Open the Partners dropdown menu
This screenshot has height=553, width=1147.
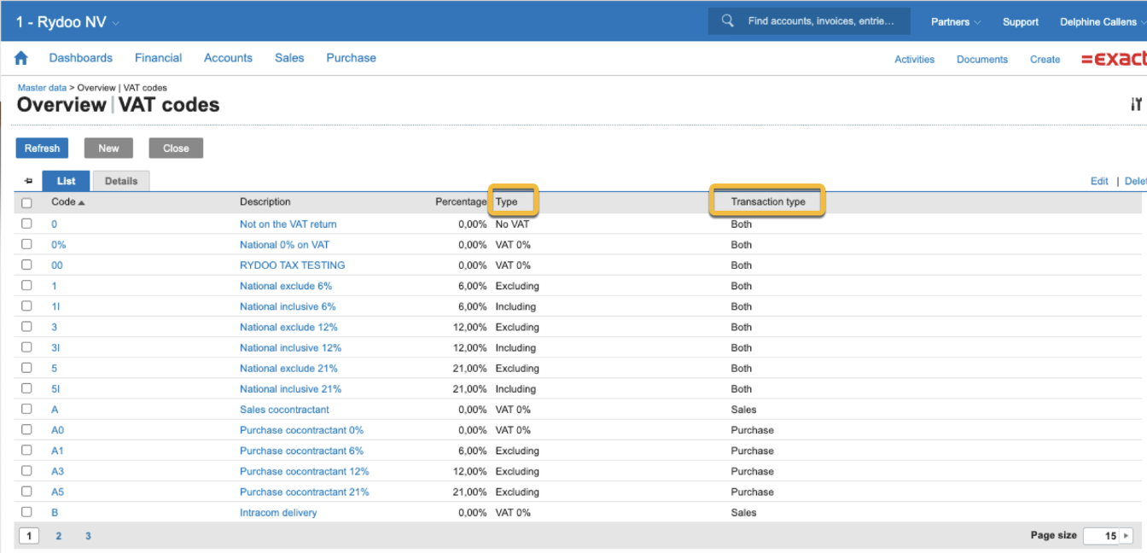955,22
